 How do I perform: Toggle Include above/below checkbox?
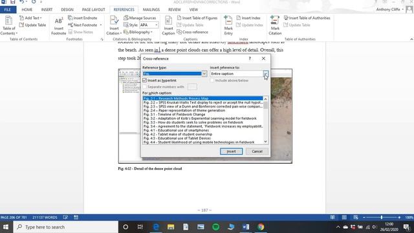click(x=212, y=80)
